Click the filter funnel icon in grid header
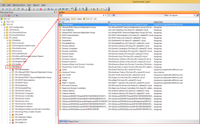200x124 pixels. [x=60, y=22]
